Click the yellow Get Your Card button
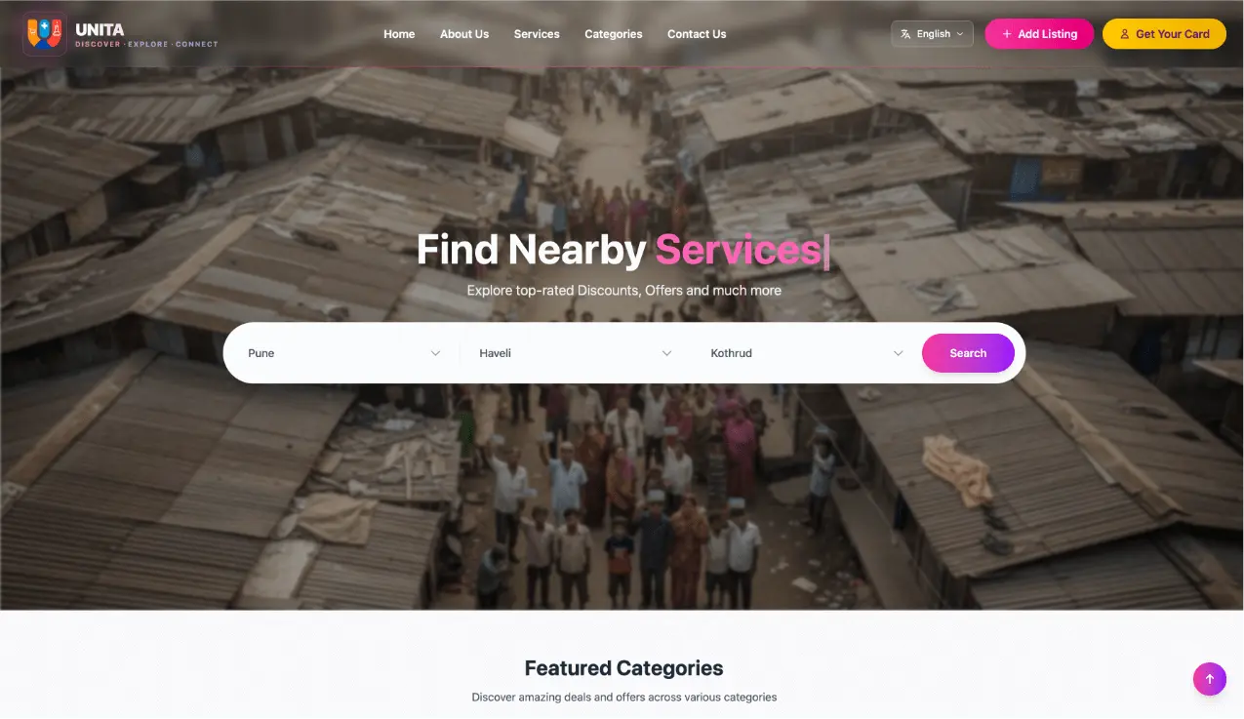The width and height of the screenshot is (1244, 719). (1164, 34)
